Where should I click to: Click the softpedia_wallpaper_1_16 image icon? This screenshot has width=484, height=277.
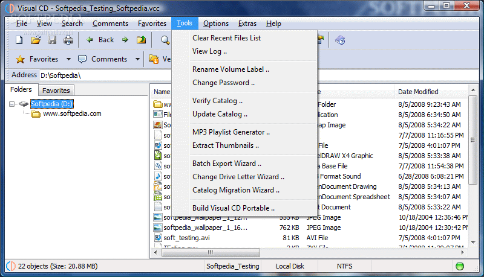pyautogui.click(x=158, y=228)
